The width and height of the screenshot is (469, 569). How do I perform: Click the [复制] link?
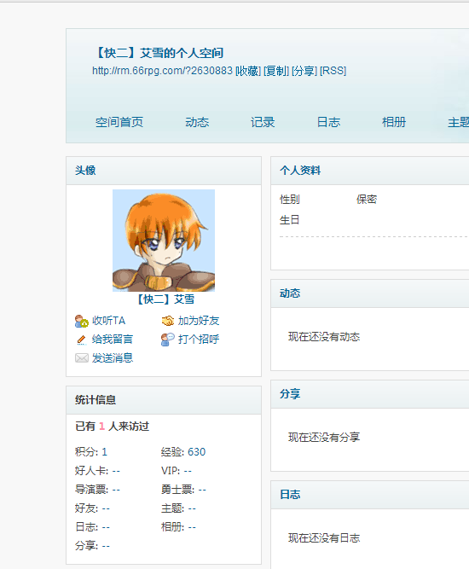click(x=276, y=71)
